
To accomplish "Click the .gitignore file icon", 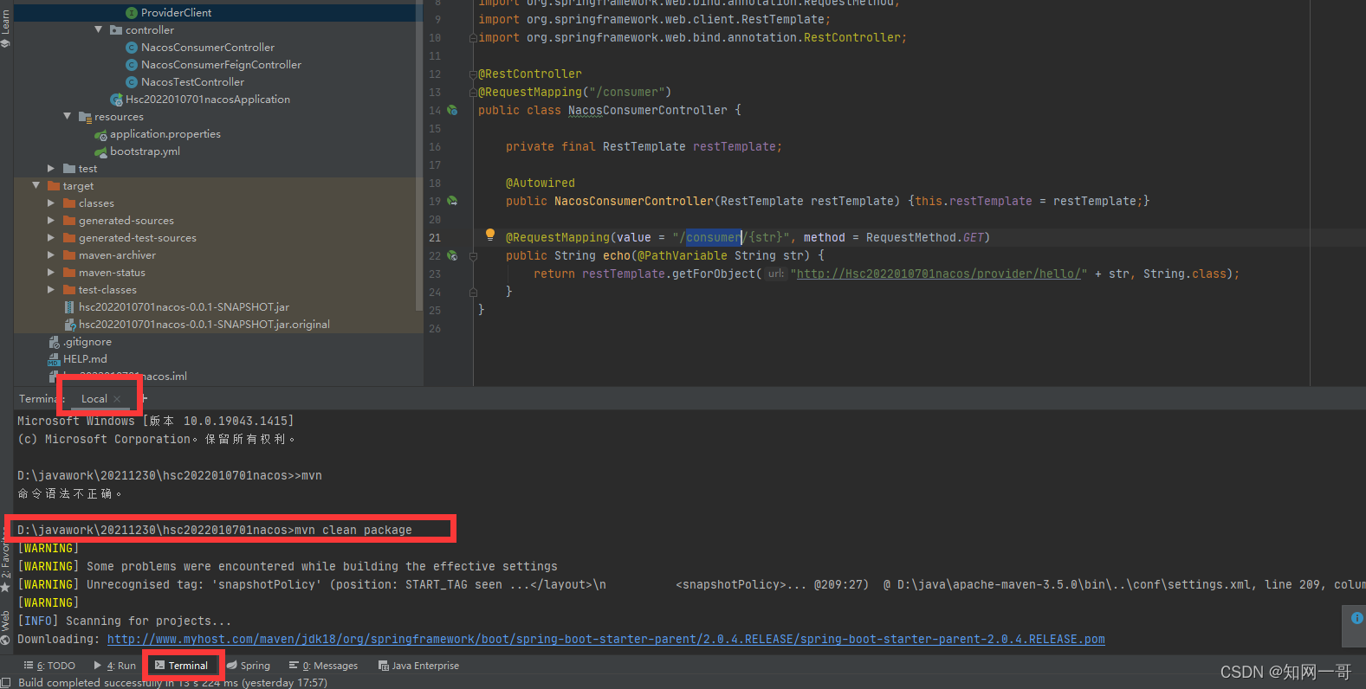I will (x=55, y=342).
